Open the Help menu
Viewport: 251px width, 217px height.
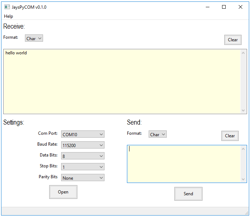[x=8, y=16]
